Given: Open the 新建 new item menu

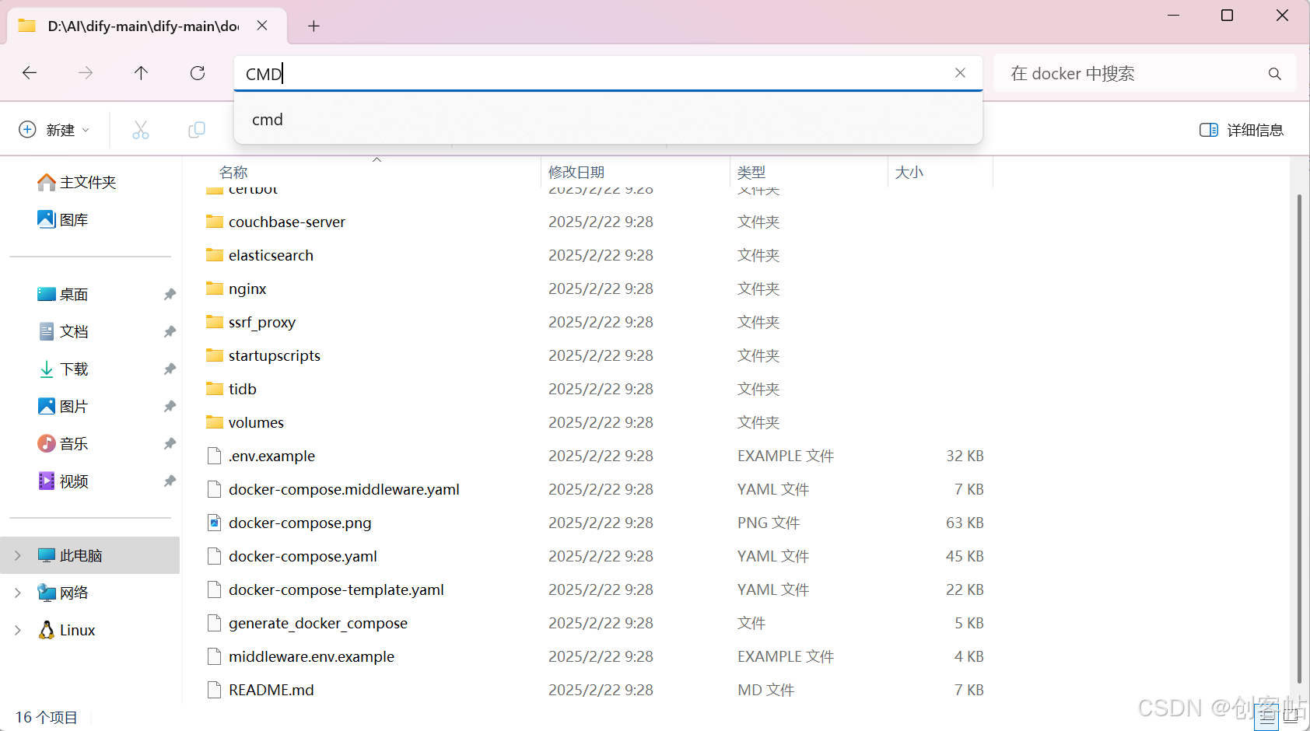Looking at the screenshot, I should 54,130.
